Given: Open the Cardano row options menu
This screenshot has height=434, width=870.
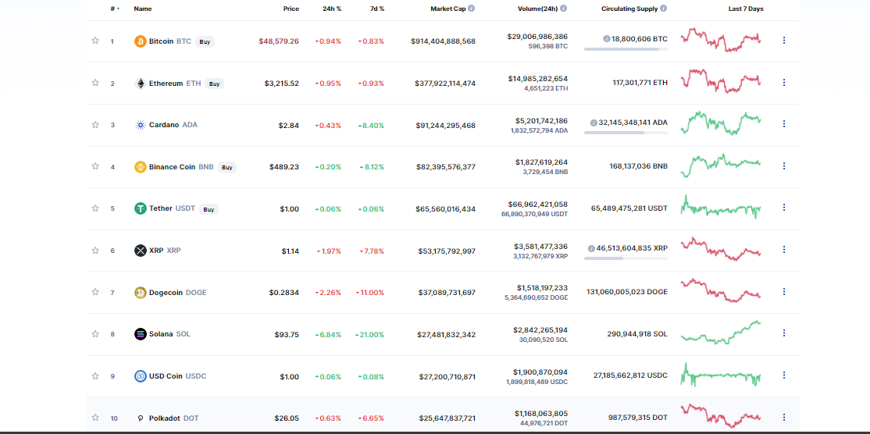Looking at the screenshot, I should tap(784, 124).
